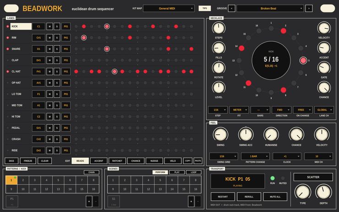The height and width of the screenshot is (212, 339).
Task: Select LOOP scene mode
Action: pos(193,172)
